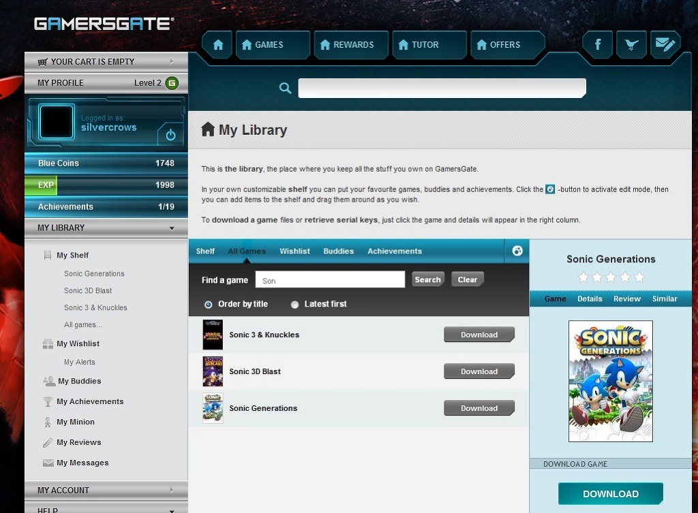698x513 pixels.
Task: Select Order by title radio button
Action: tap(209, 305)
